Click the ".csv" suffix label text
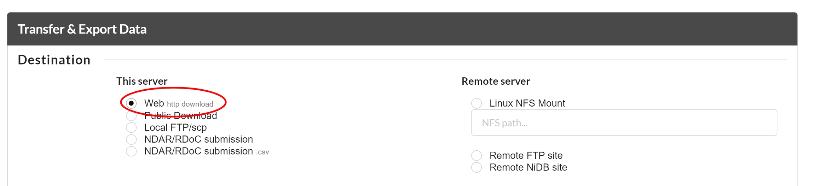Screen dimensions: 815x186 pyautogui.click(x=262, y=152)
